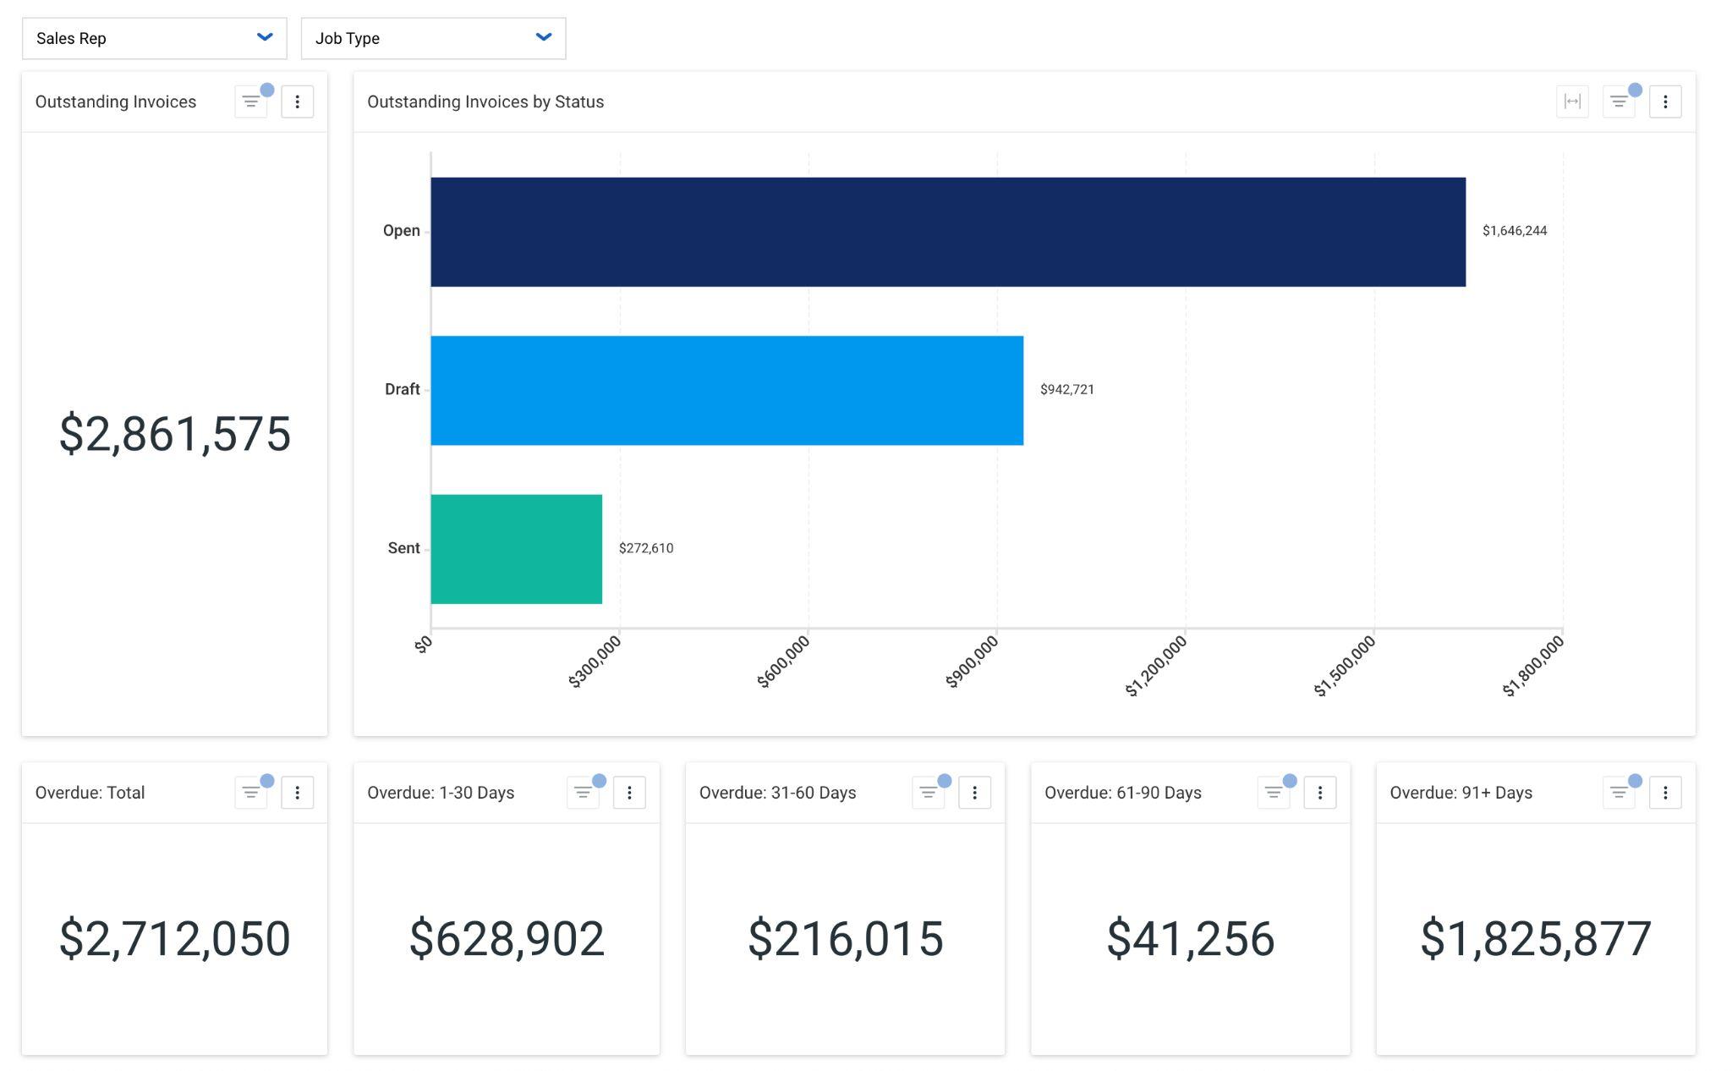Click the $2,861,575 outstanding invoices total

175,434
